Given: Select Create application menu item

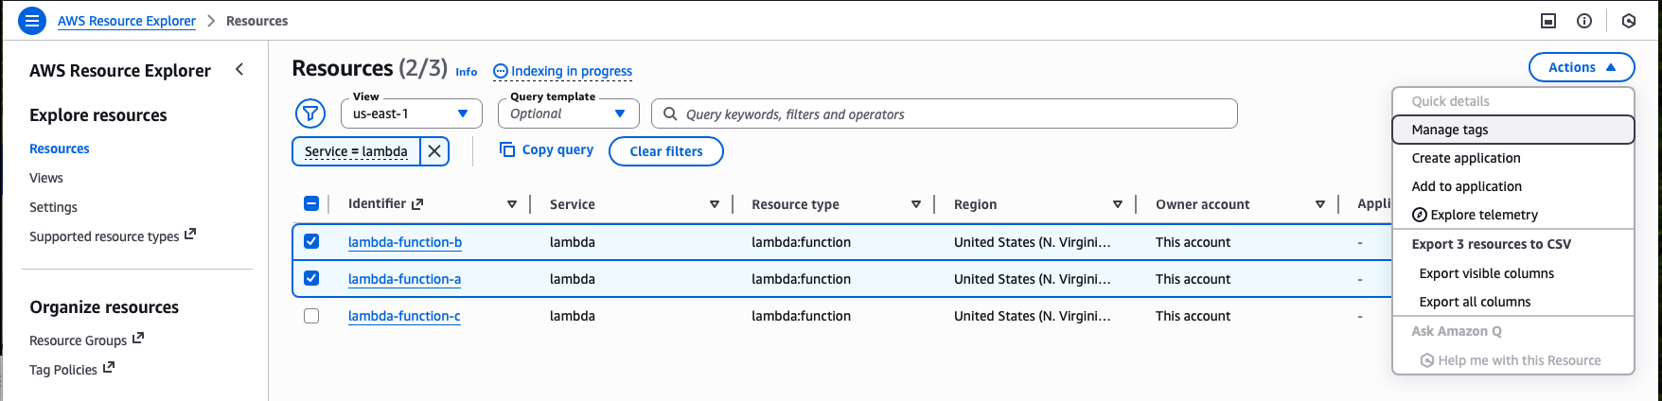Looking at the screenshot, I should click(x=1513, y=158).
